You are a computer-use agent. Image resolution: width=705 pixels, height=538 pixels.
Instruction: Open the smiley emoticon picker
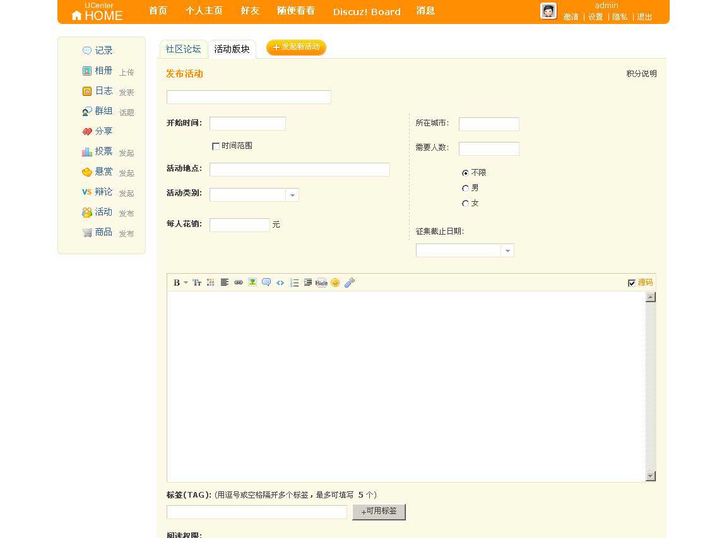(x=335, y=283)
